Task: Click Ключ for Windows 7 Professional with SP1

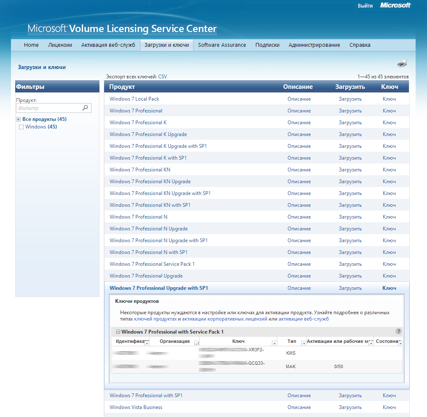Action: click(x=389, y=396)
